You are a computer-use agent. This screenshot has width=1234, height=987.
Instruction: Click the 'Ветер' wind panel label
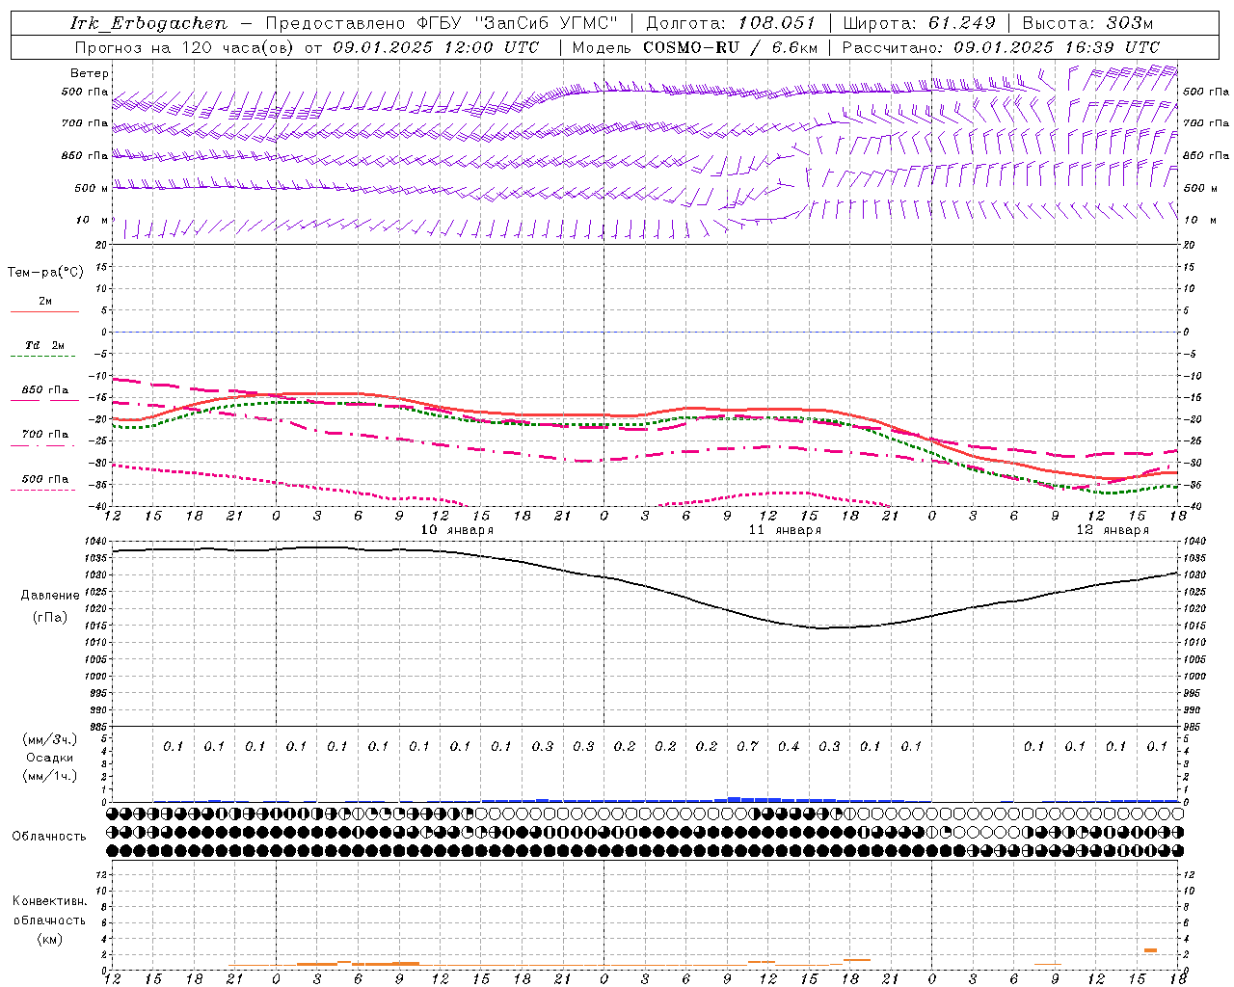(x=90, y=73)
